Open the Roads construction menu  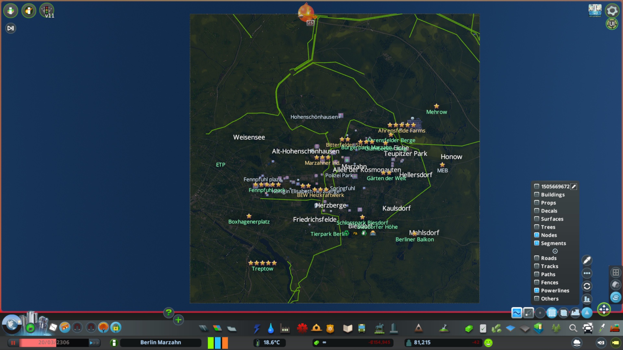point(203,328)
